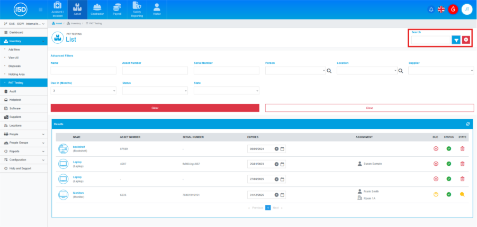This screenshot has height=227, width=477.
Task: Open the UK flag language selector
Action: point(441,10)
